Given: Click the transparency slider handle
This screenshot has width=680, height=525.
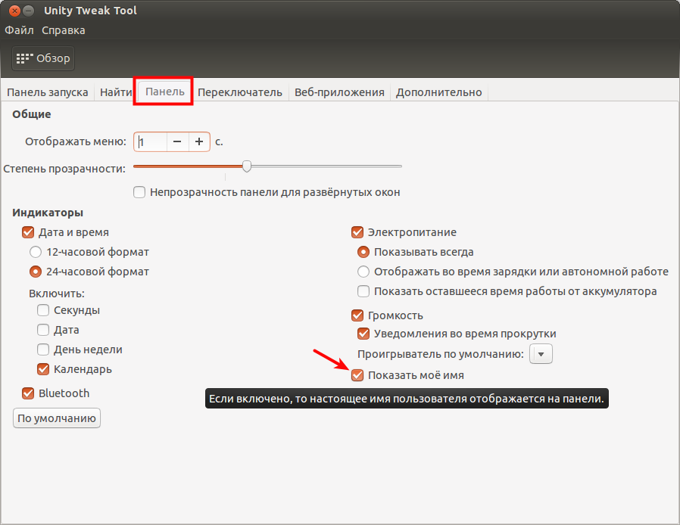Looking at the screenshot, I should (247, 166).
